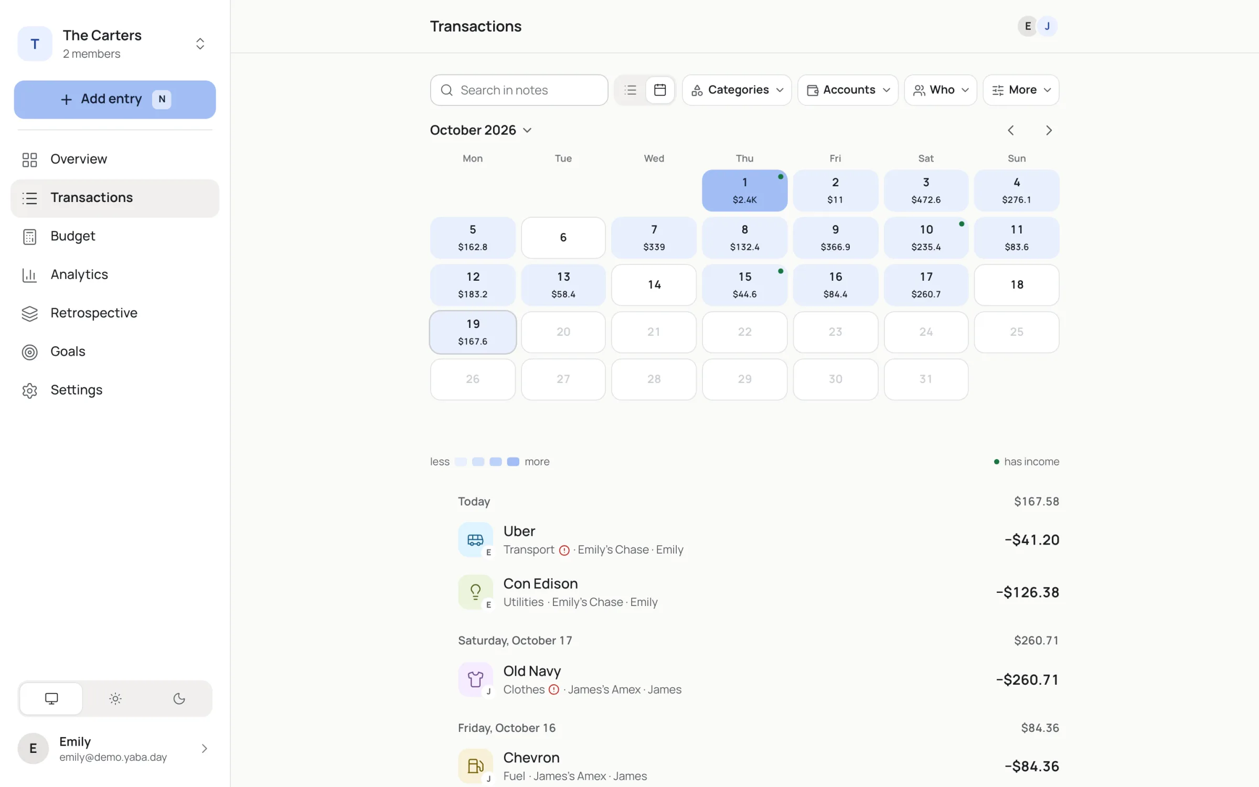Select October 1 day cell
Image resolution: width=1259 pixels, height=787 pixels.
[x=744, y=190]
